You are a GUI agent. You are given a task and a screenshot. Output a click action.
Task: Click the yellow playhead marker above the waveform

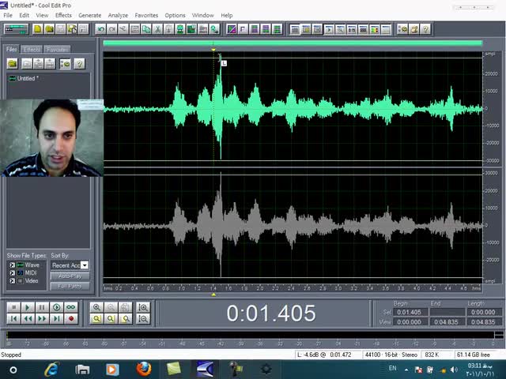(x=213, y=50)
